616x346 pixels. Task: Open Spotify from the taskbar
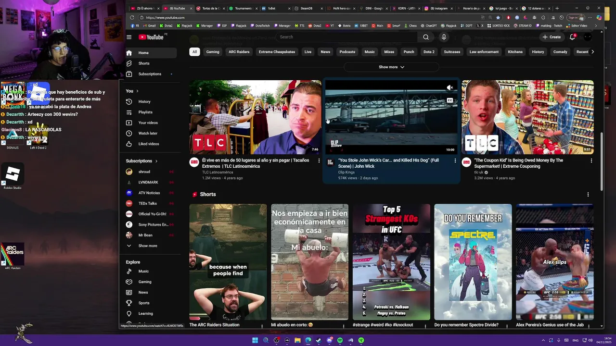(x=340, y=340)
